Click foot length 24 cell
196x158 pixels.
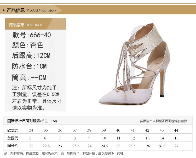coord(90,146)
